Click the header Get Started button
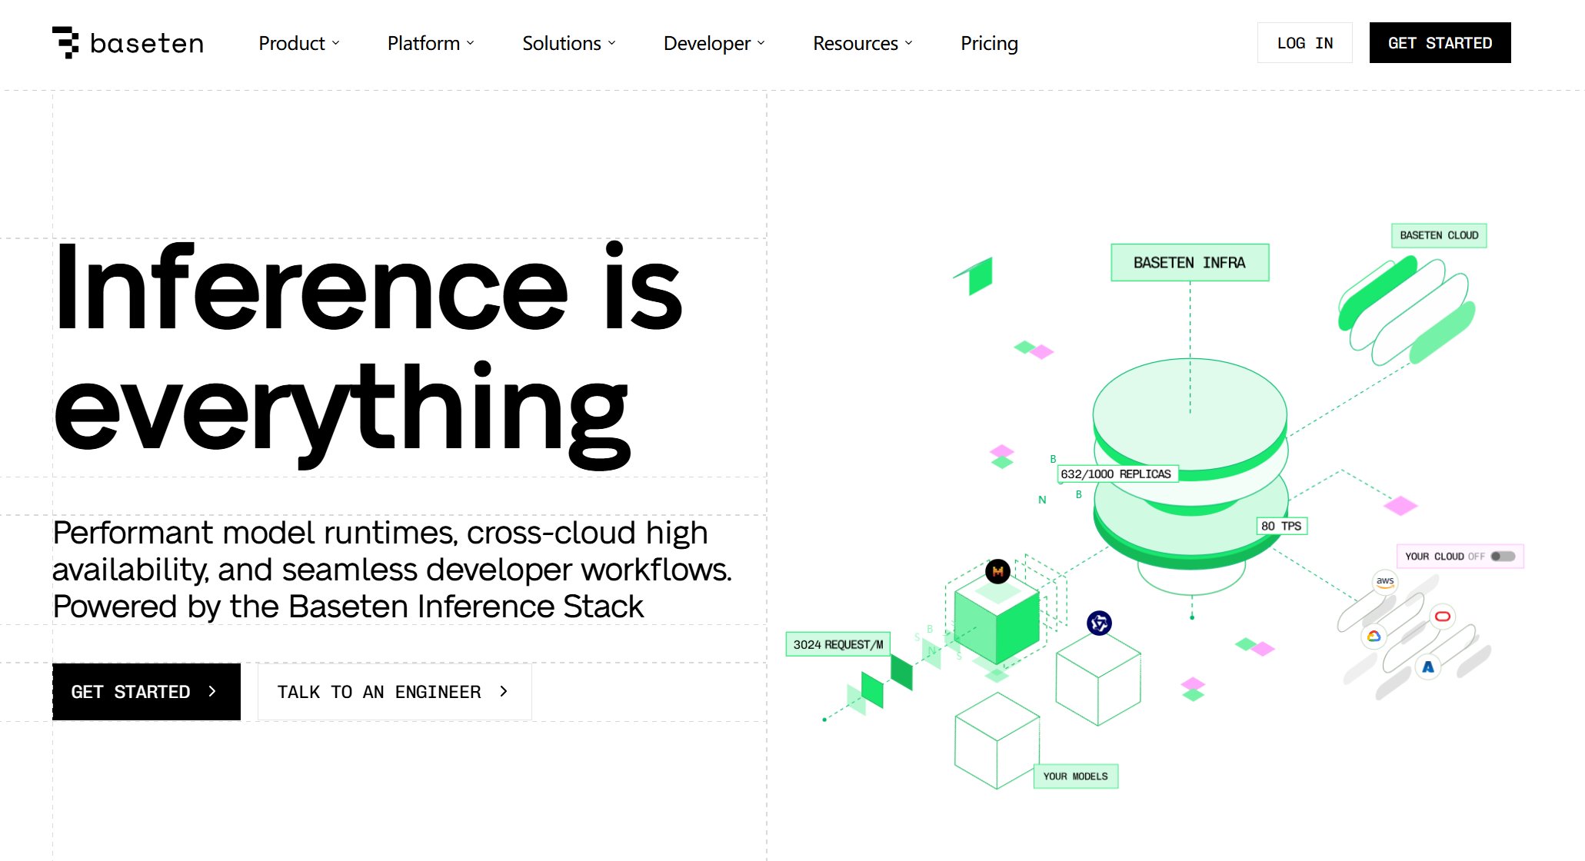 tap(1440, 43)
